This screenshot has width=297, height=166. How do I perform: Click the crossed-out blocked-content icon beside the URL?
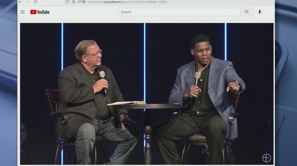click(x=84, y=2)
